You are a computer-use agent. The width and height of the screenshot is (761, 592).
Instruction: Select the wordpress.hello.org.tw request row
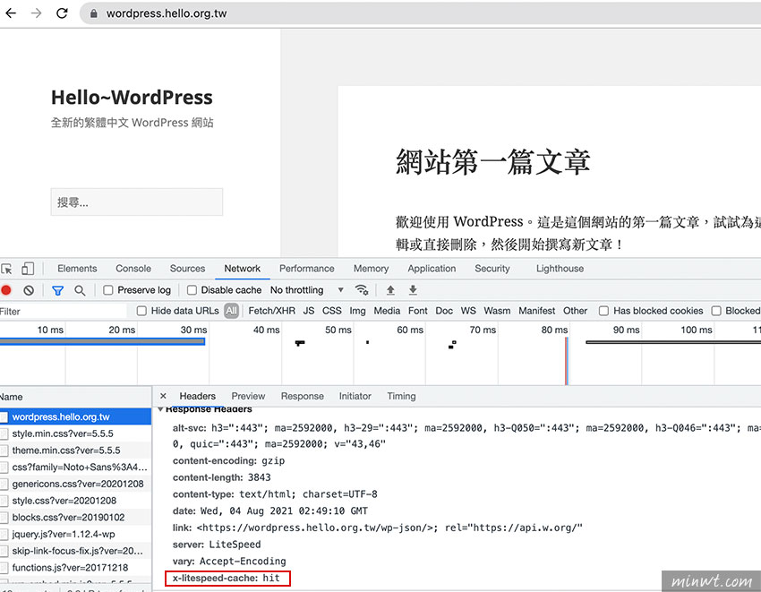point(76,416)
